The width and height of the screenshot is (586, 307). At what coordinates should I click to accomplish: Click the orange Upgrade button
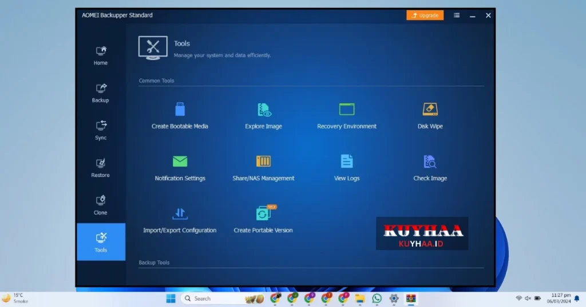pyautogui.click(x=425, y=15)
